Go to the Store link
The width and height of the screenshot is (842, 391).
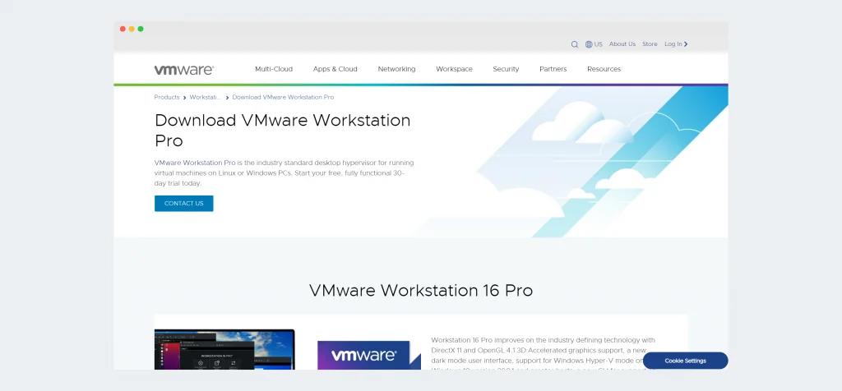coord(650,44)
